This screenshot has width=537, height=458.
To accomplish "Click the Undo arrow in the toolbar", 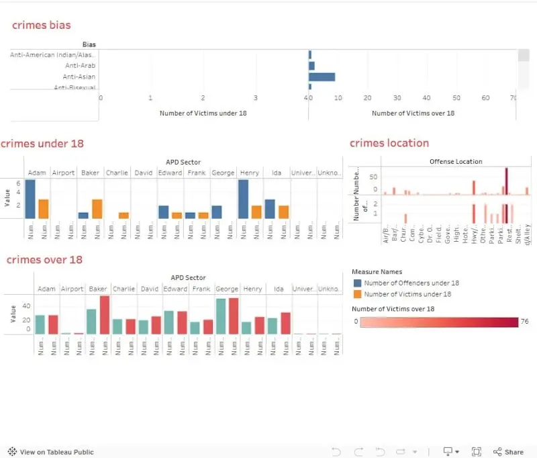I will pos(336,451).
